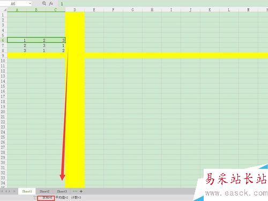Click cell A7 containing 2
The image size is (268, 201).
tap(17, 46)
